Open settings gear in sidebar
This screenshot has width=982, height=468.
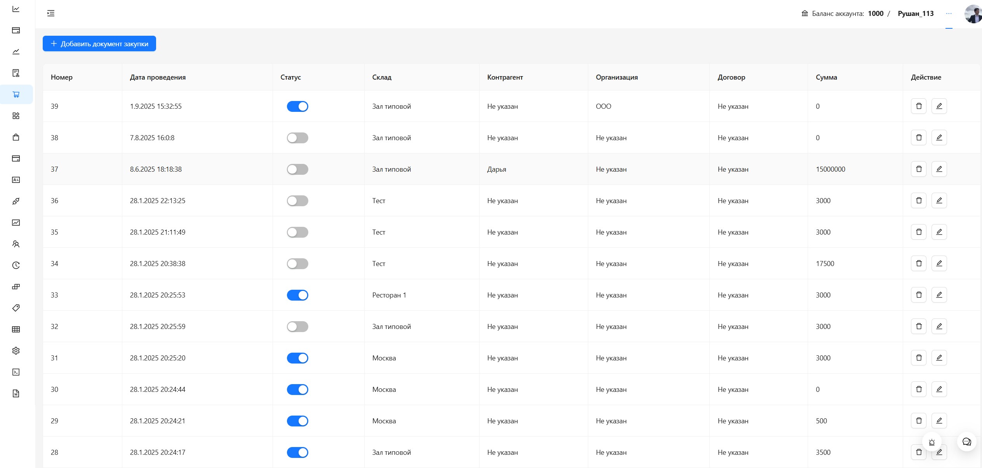point(16,351)
